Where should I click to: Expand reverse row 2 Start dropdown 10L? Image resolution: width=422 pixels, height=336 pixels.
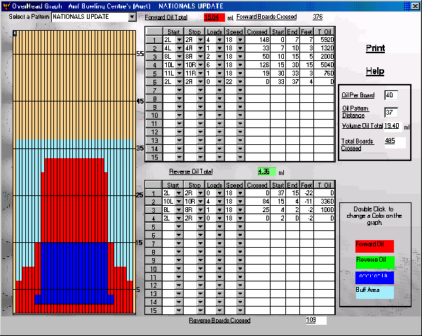179,202
